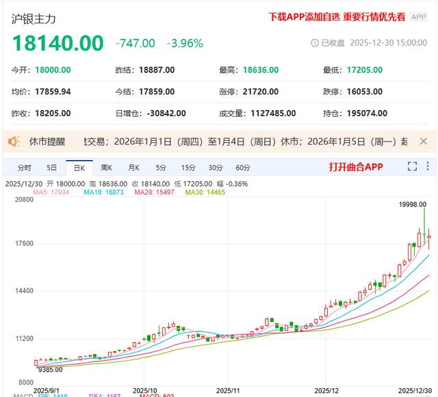Select the 5日 chart tab

[x=52, y=167]
